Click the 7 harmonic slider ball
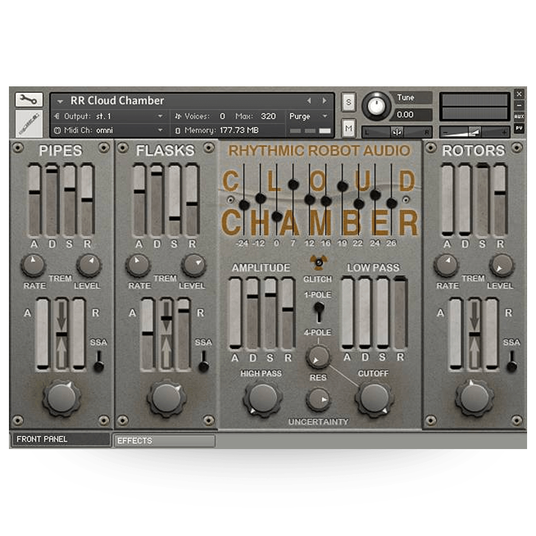Screen dimensions: 536x536 pos(293,185)
